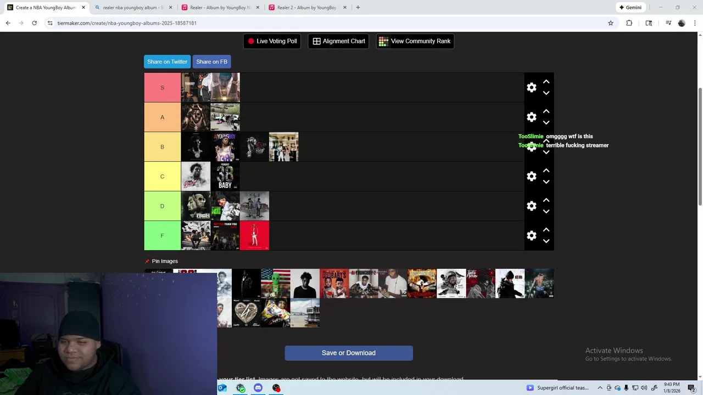Select the green F tier label
Viewport: 703px width, 395px height.
point(162,236)
